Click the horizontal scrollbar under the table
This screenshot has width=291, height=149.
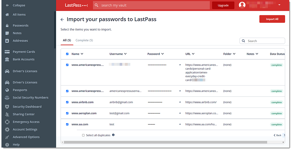click(165, 142)
